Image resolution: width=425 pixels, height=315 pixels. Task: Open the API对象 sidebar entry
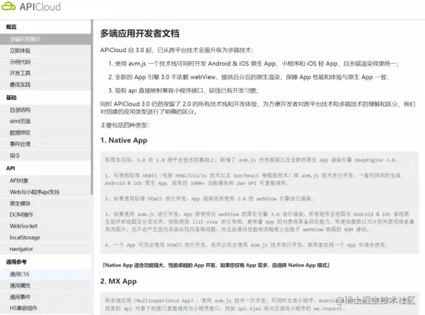click(45, 181)
